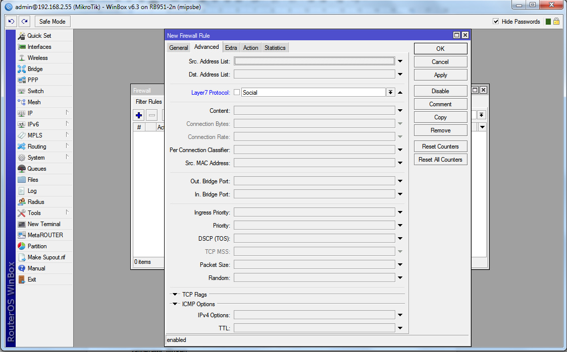The width and height of the screenshot is (567, 352).
Task: Switch to Action tab
Action: 250,48
